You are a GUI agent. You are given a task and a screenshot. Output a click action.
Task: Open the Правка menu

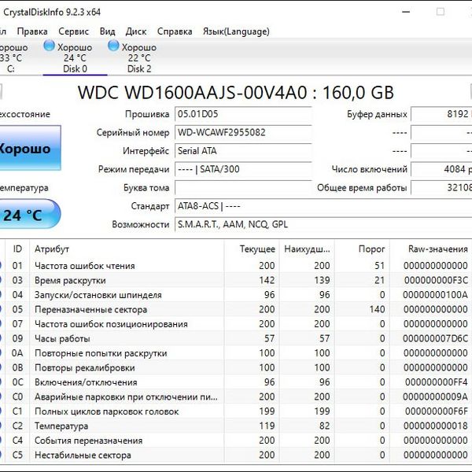[x=32, y=31]
